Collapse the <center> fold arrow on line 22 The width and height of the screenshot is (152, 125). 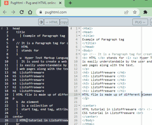(79, 106)
